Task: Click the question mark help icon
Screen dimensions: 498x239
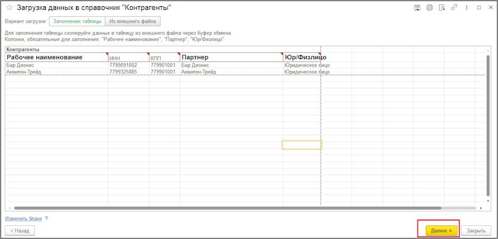Action: tap(46, 219)
